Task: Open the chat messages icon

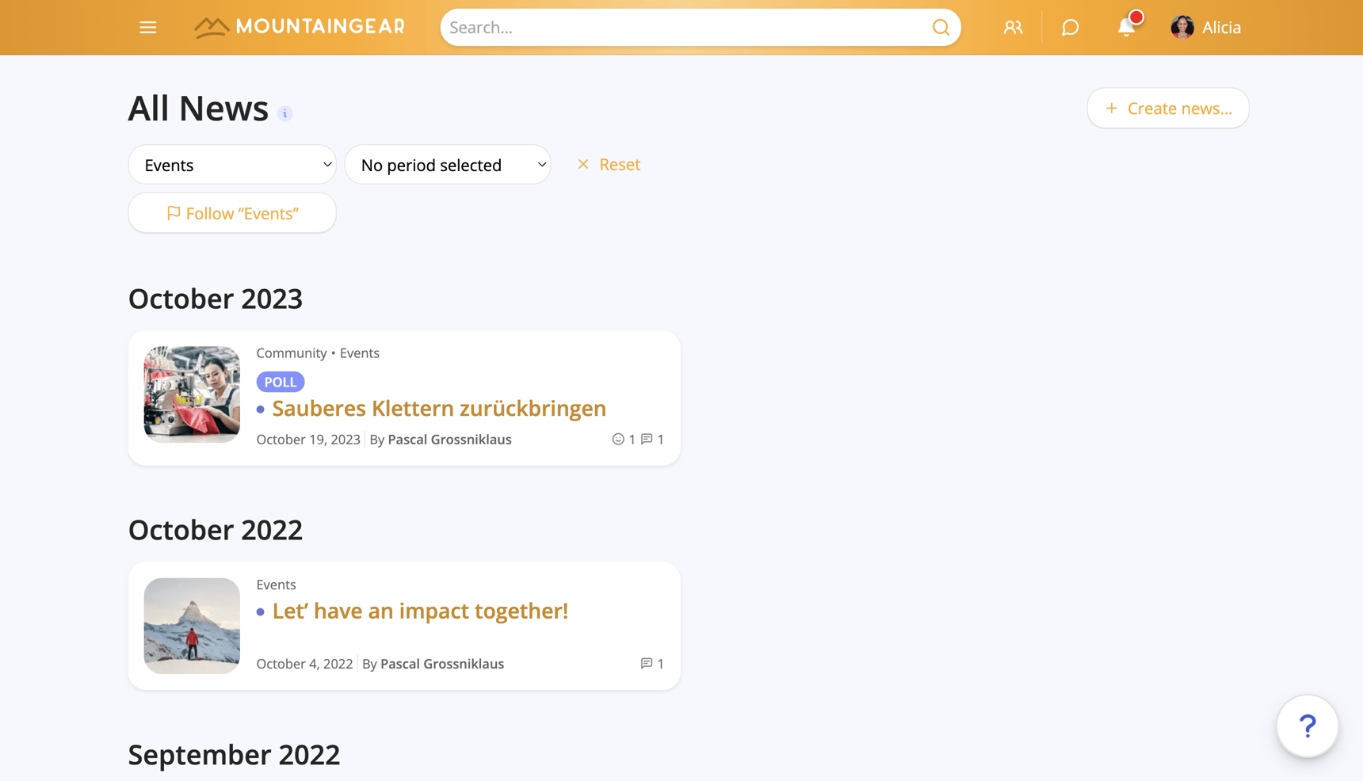Action: [x=1069, y=28]
